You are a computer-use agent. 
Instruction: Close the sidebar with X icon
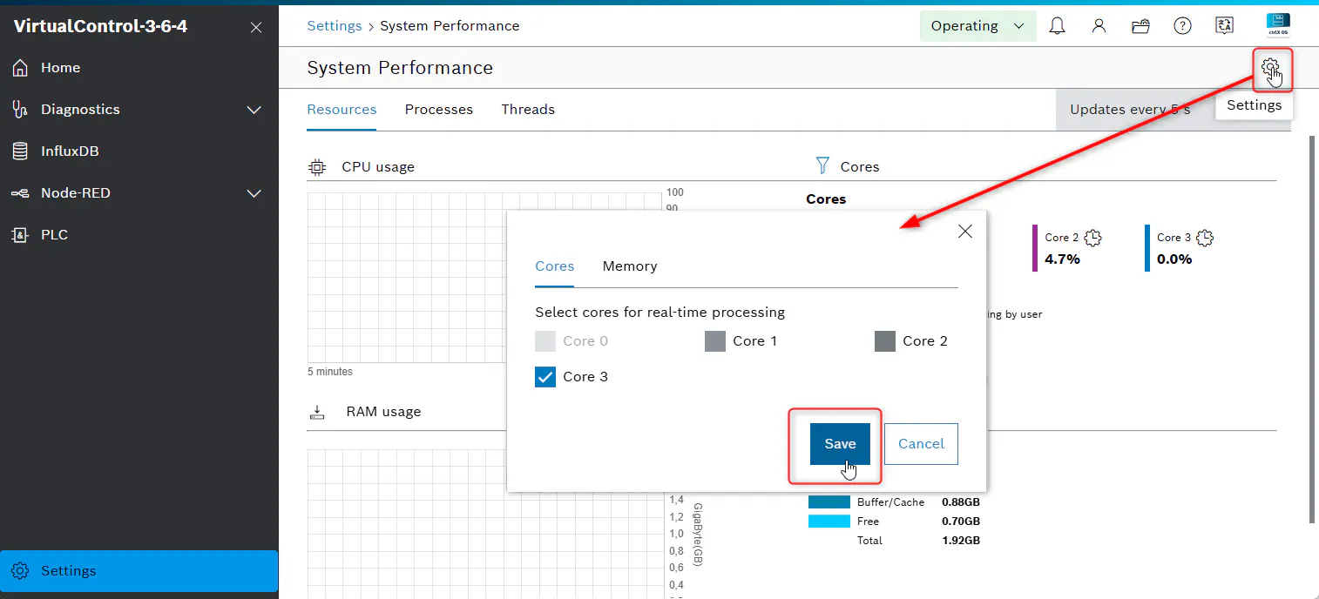[256, 27]
